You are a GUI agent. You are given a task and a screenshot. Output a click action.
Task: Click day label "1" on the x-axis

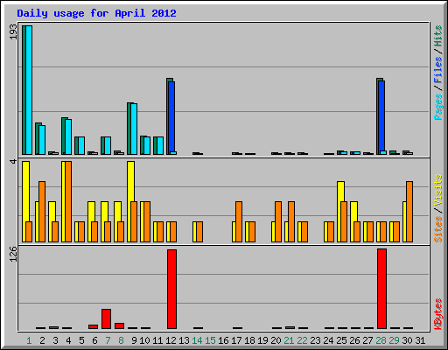pos(29,340)
